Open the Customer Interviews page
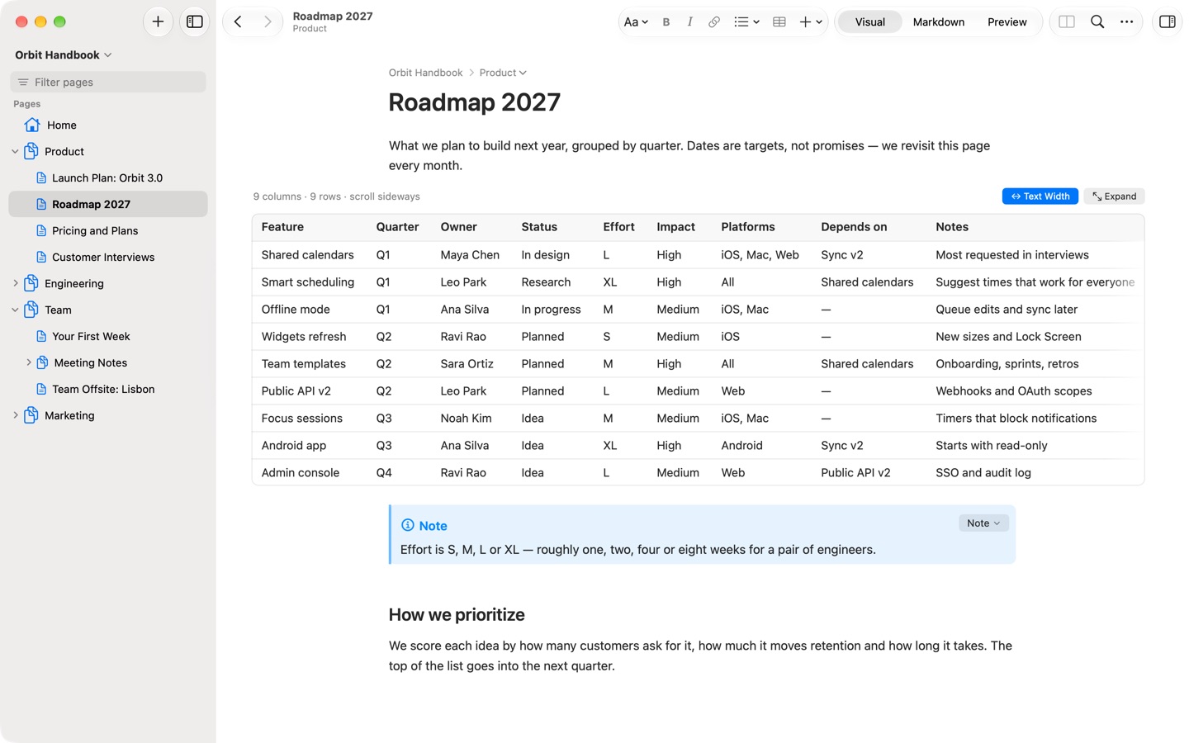 click(x=108, y=257)
